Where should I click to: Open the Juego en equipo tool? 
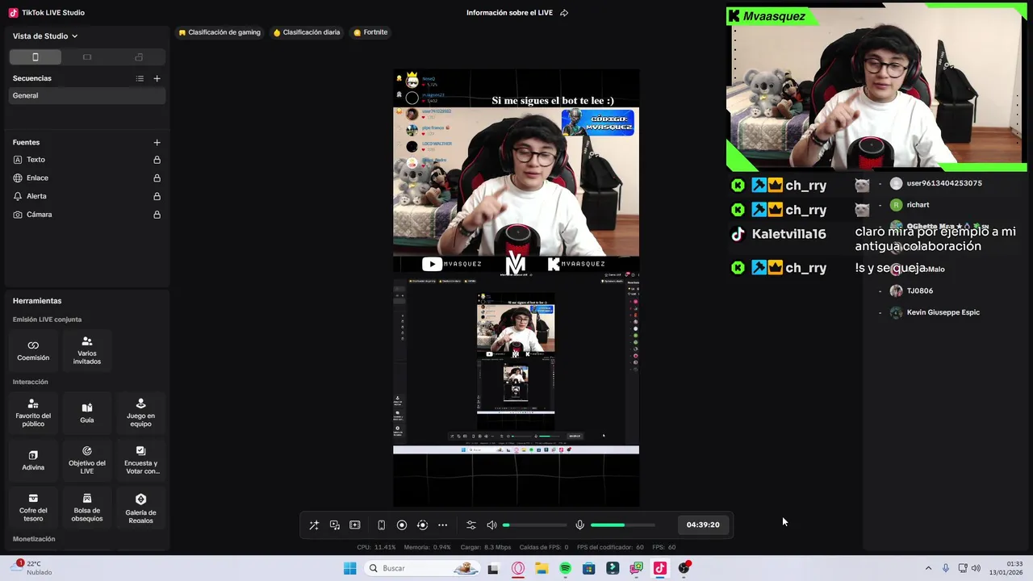(x=140, y=412)
